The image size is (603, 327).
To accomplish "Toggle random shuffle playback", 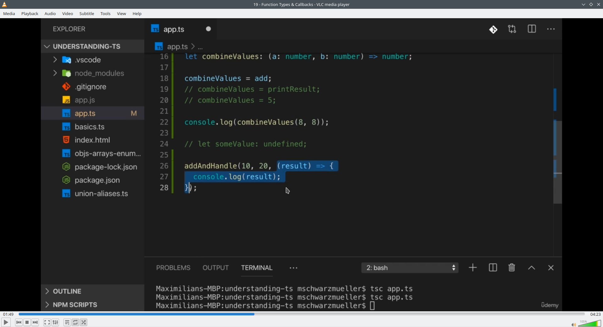I will pyautogui.click(x=84, y=322).
